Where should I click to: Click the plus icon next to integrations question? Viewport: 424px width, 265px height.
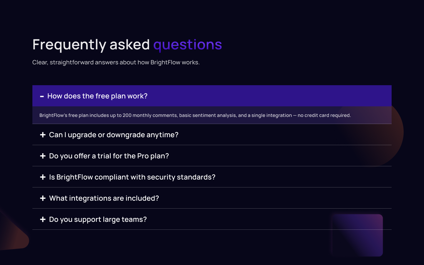pos(43,198)
